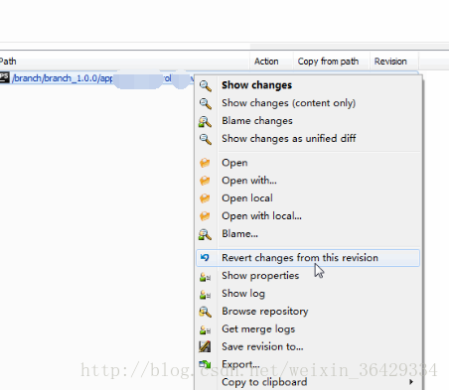Sort by the Path column header
Screen dimensions: 449x390
point(124,62)
